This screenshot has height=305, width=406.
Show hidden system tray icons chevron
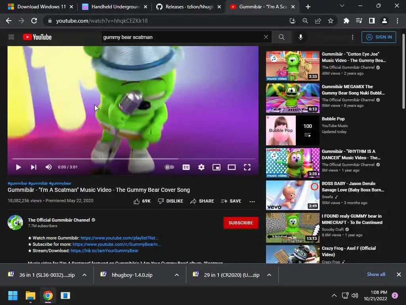pyautogui.click(x=334, y=295)
